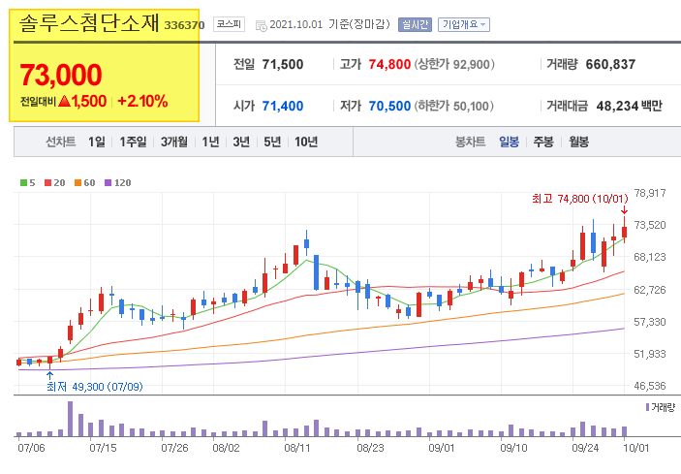Click the 08/11 date on the x-axis

coord(297,448)
